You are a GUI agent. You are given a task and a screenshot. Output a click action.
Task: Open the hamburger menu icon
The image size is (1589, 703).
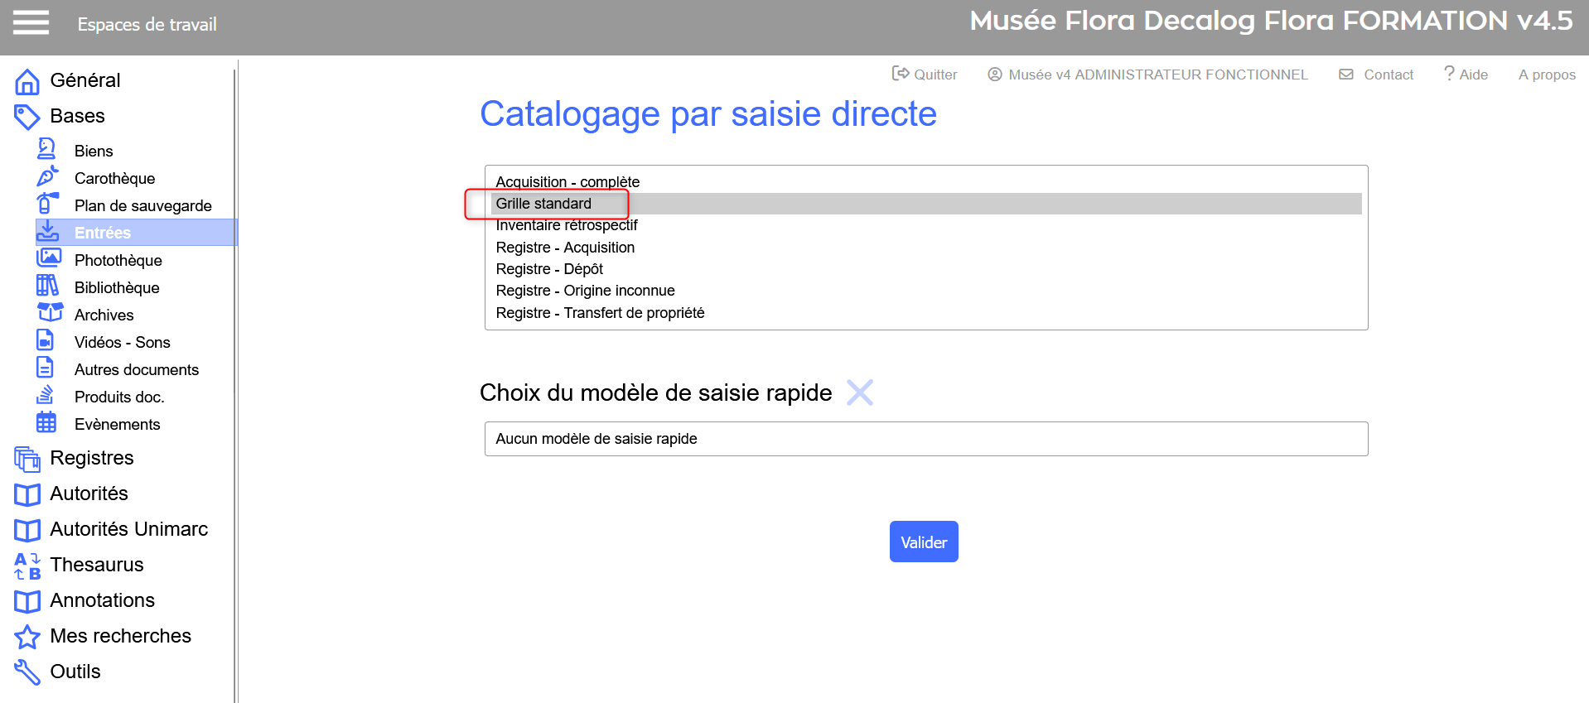point(31,23)
